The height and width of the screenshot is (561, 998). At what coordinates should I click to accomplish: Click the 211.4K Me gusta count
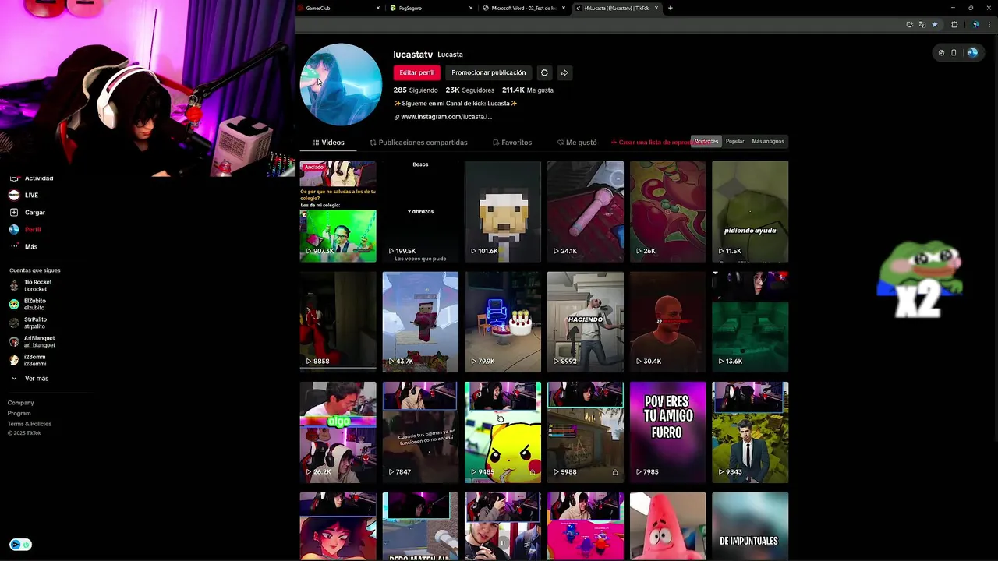(x=528, y=90)
